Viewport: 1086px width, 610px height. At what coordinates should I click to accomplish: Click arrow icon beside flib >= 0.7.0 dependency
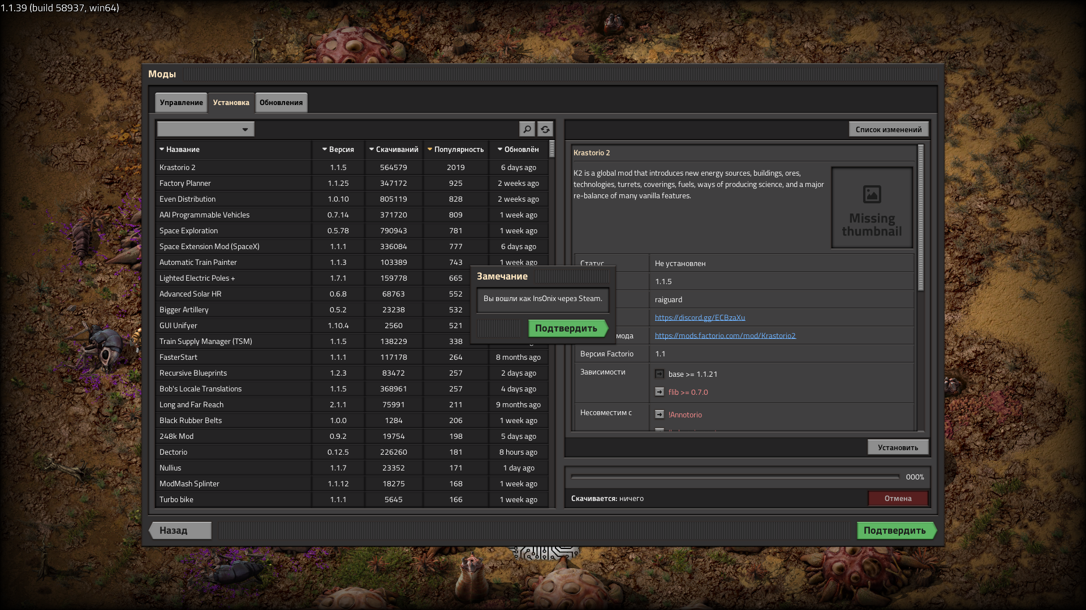coord(660,392)
